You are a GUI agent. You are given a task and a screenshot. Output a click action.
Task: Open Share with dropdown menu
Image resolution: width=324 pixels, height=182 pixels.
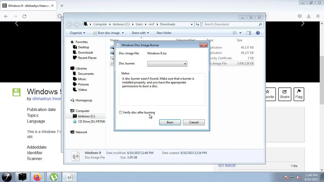[140, 33]
